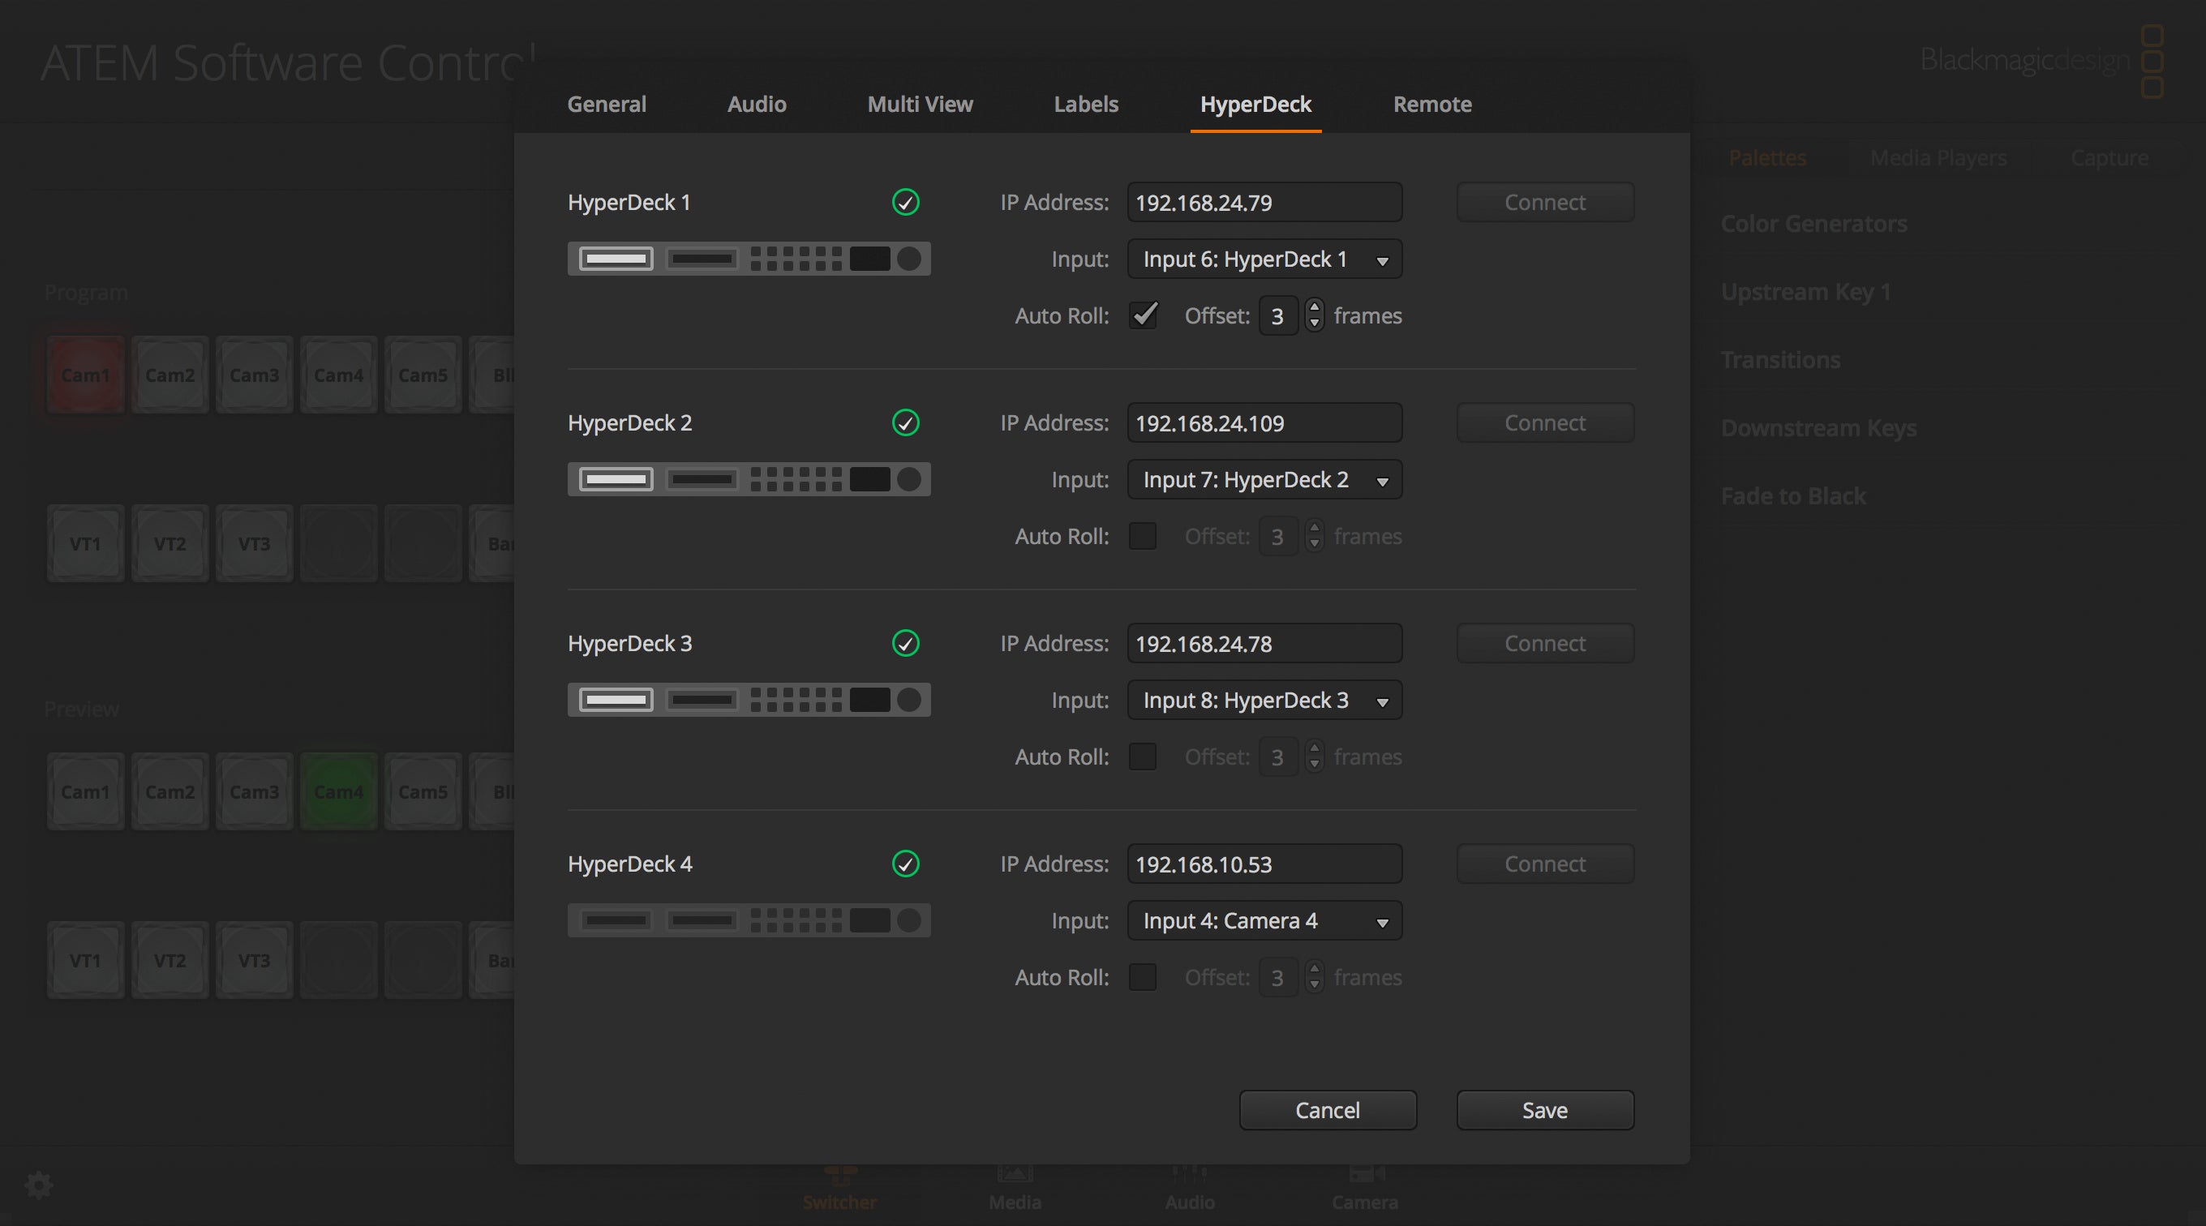Open settings via the gear icon

[x=39, y=1185]
